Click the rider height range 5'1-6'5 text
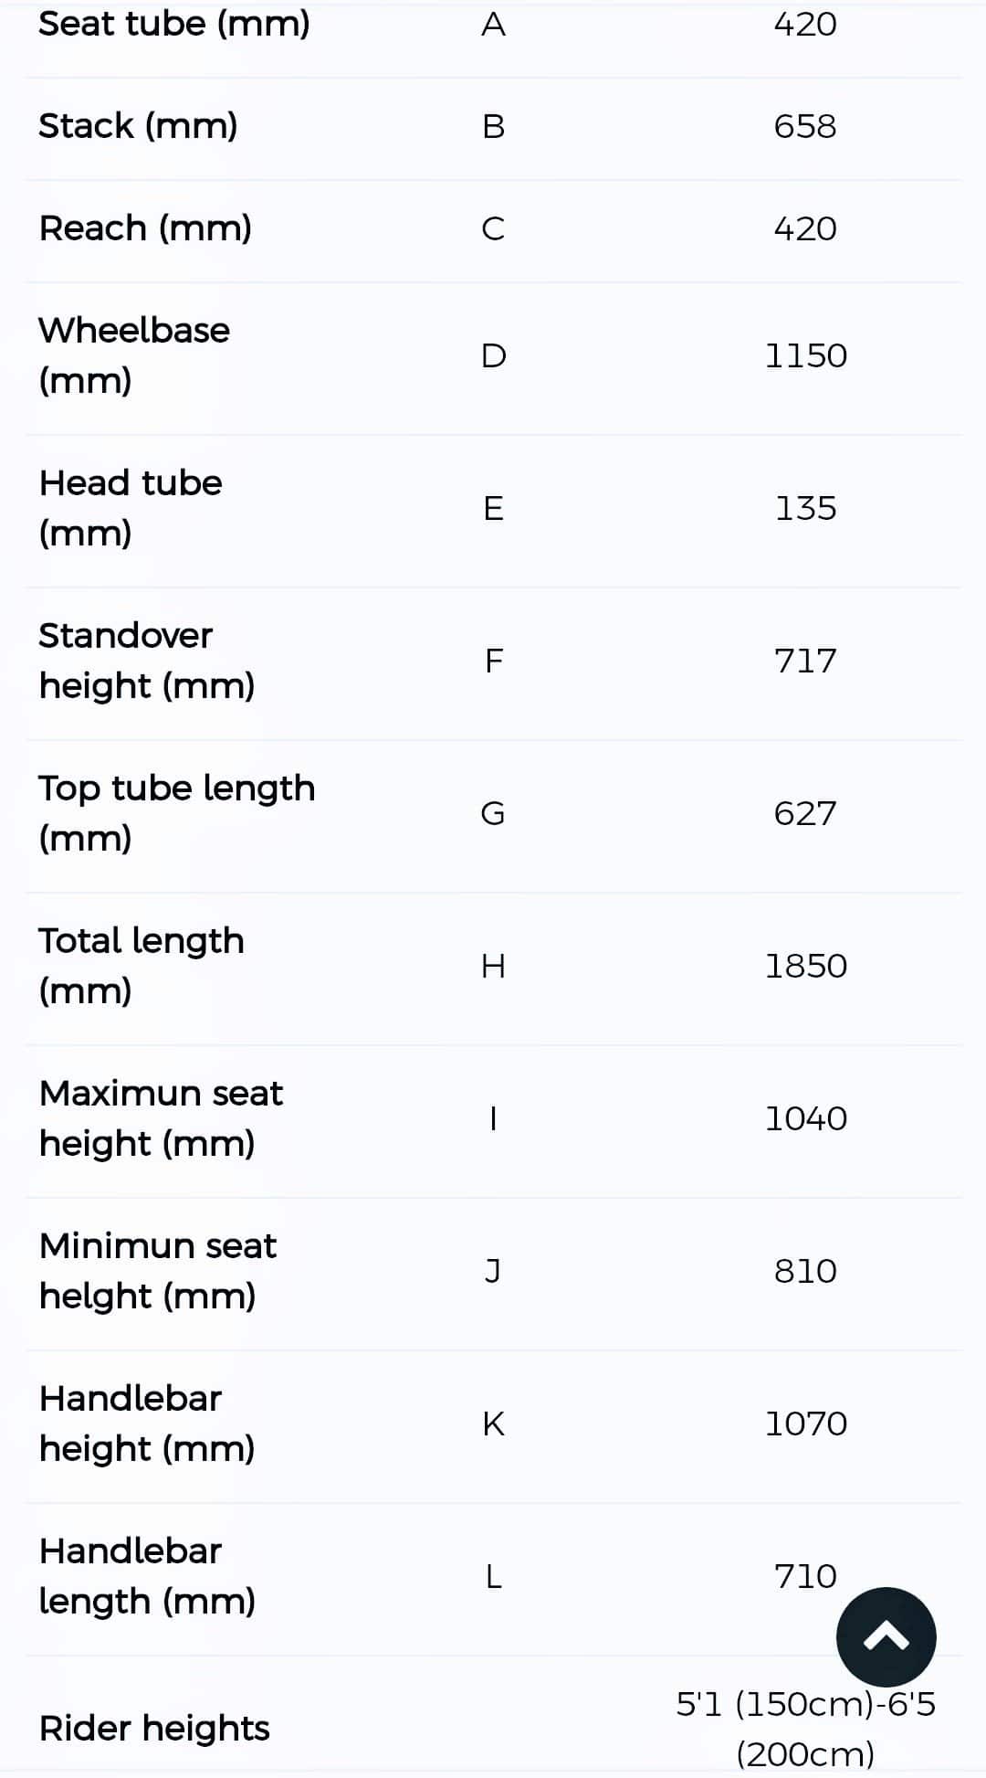 tap(805, 1728)
